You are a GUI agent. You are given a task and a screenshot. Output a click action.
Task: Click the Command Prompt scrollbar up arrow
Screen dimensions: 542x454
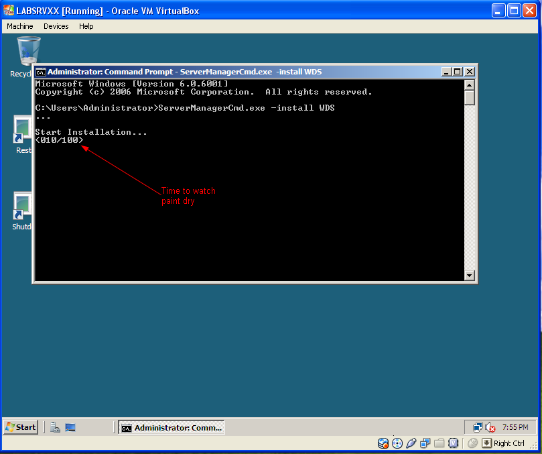coord(470,84)
